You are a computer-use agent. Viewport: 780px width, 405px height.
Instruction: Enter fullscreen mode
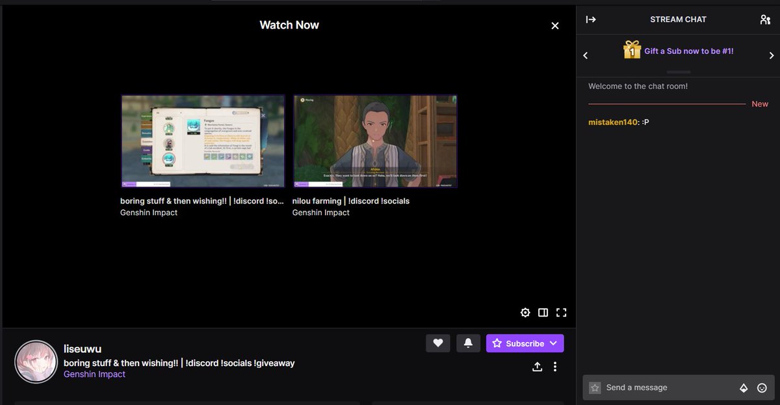(x=562, y=313)
